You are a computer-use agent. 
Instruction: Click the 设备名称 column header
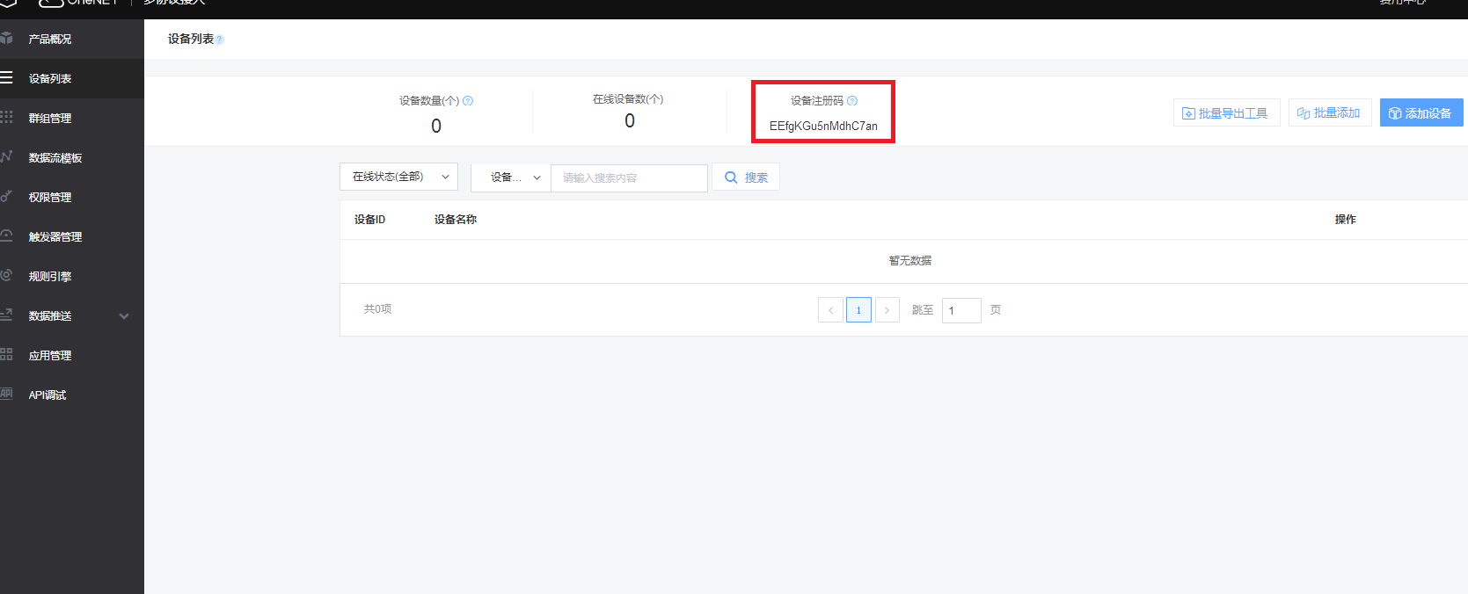456,220
